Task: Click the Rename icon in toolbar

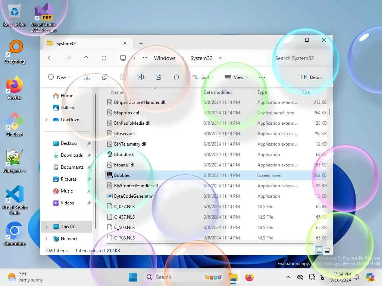Action: (x=141, y=77)
